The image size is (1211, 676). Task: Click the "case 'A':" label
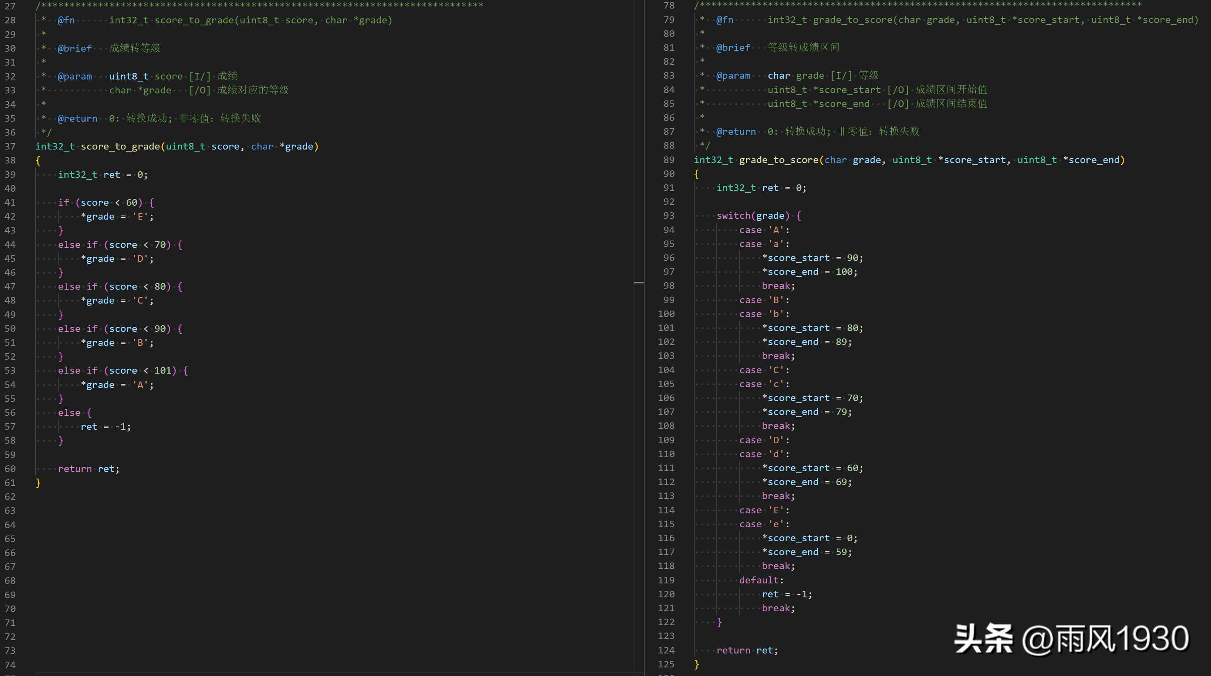pos(764,230)
